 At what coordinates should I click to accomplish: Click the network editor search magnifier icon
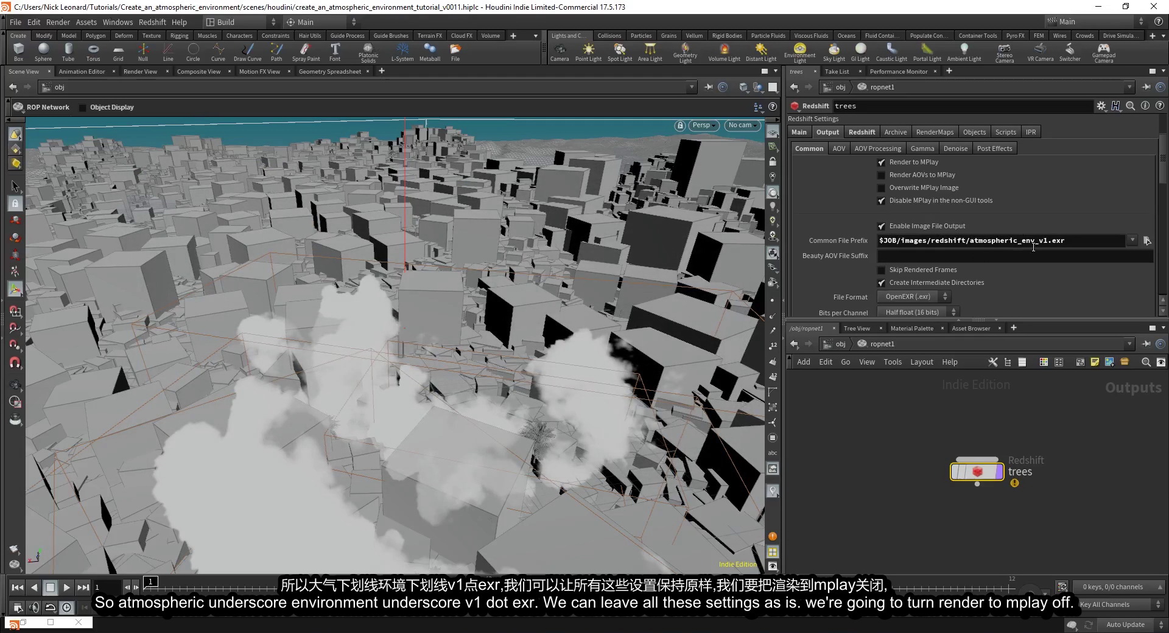tap(1146, 362)
